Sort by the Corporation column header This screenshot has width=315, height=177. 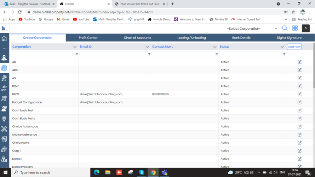(x=22, y=47)
